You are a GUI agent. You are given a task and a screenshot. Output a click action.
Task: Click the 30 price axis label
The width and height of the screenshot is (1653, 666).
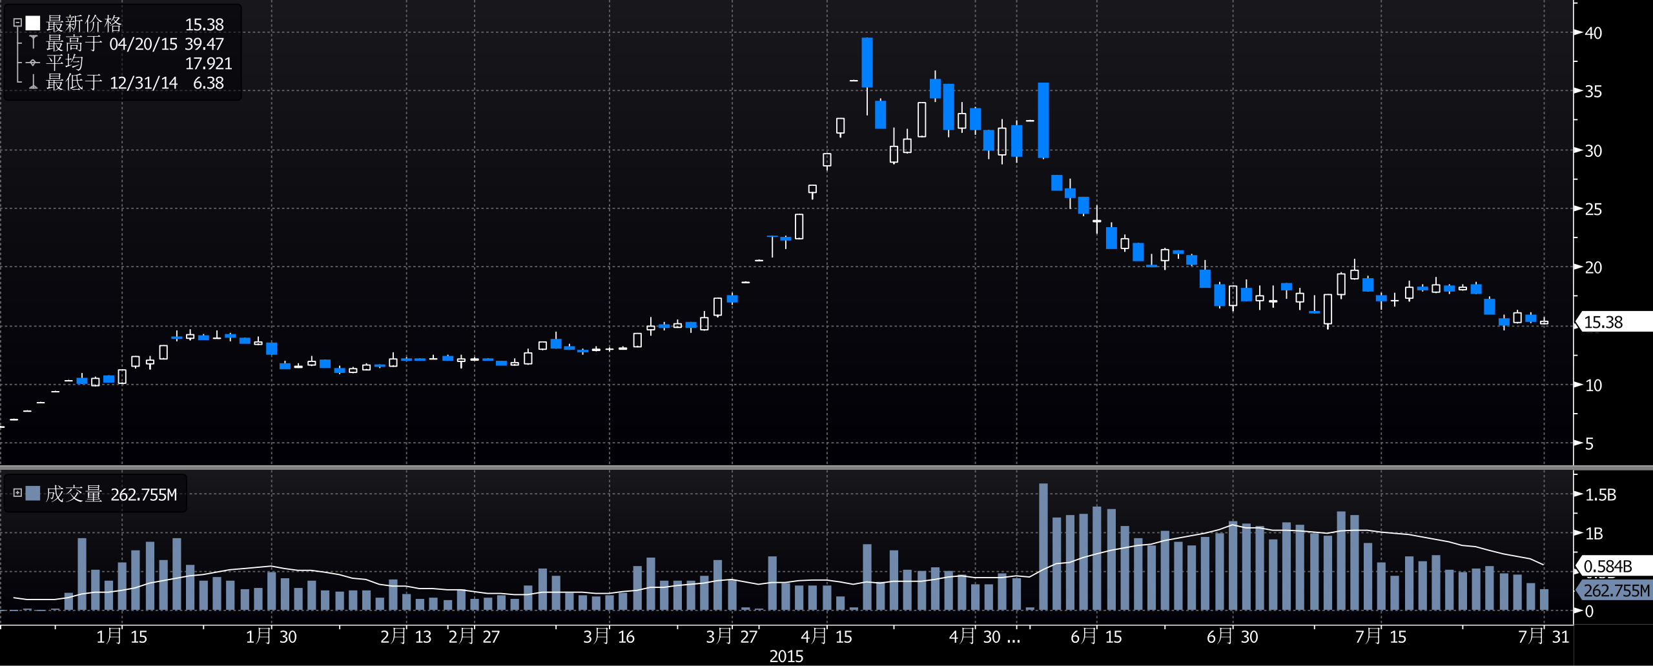tap(1593, 151)
